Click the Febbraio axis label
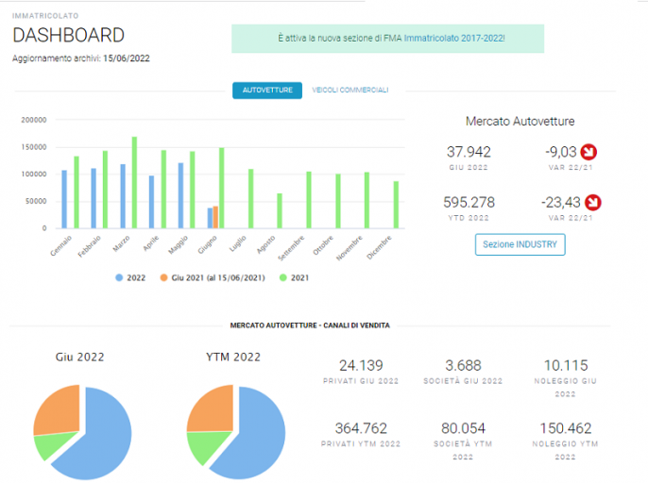648x483 pixels. coord(89,246)
